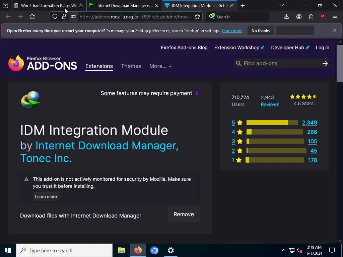Click Log in
The image size is (343, 257).
323,48
